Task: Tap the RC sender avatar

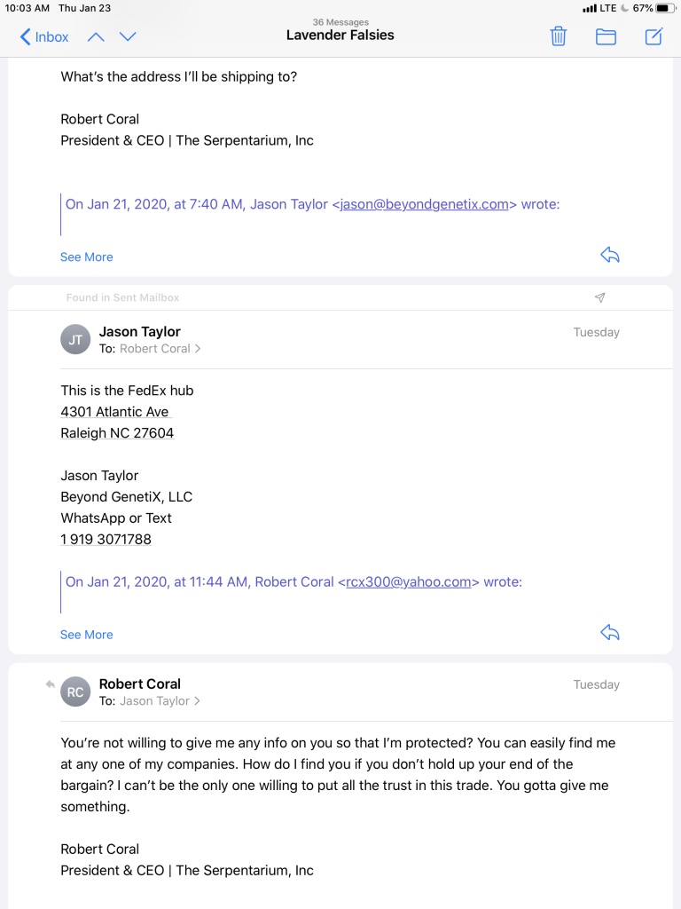Action: (75, 692)
